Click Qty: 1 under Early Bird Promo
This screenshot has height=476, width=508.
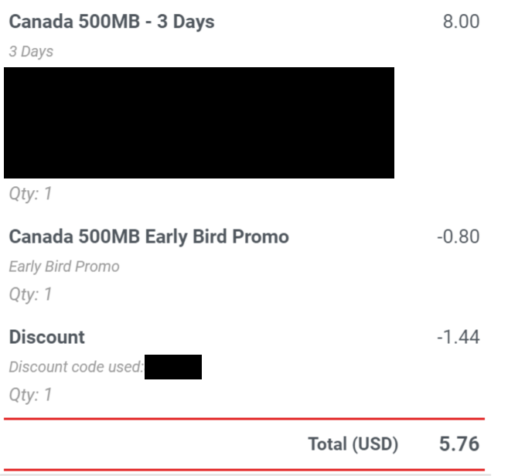pyautogui.click(x=30, y=294)
